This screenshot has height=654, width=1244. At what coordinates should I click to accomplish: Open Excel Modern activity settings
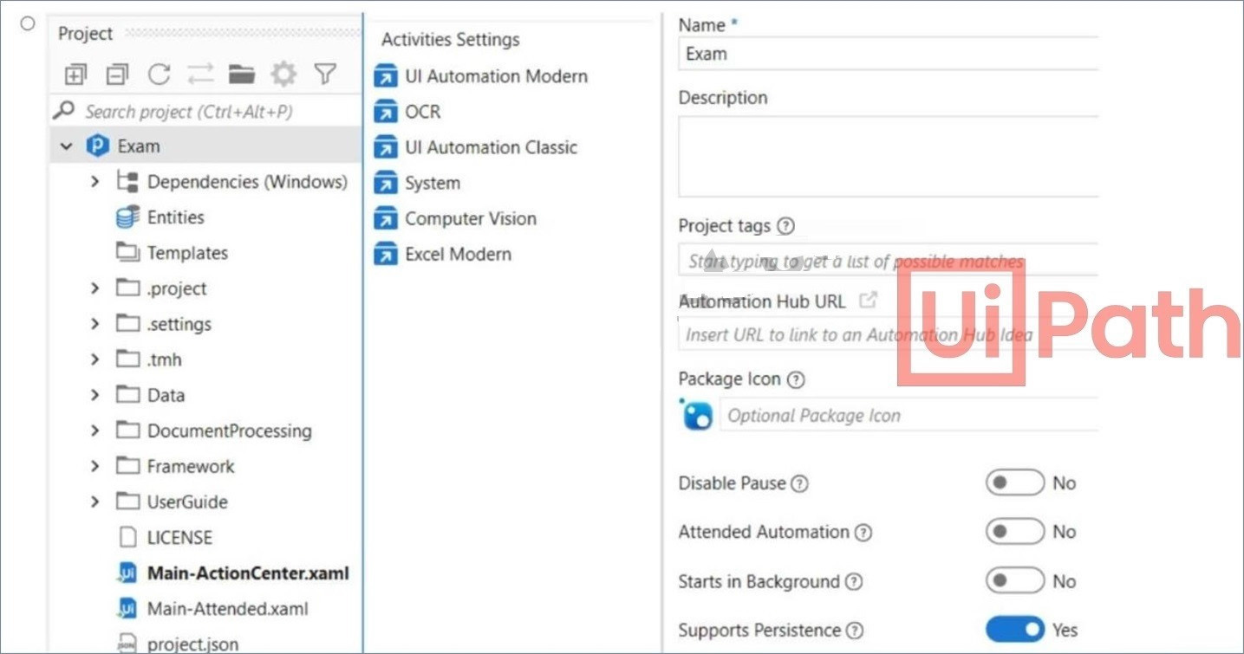[x=458, y=254]
